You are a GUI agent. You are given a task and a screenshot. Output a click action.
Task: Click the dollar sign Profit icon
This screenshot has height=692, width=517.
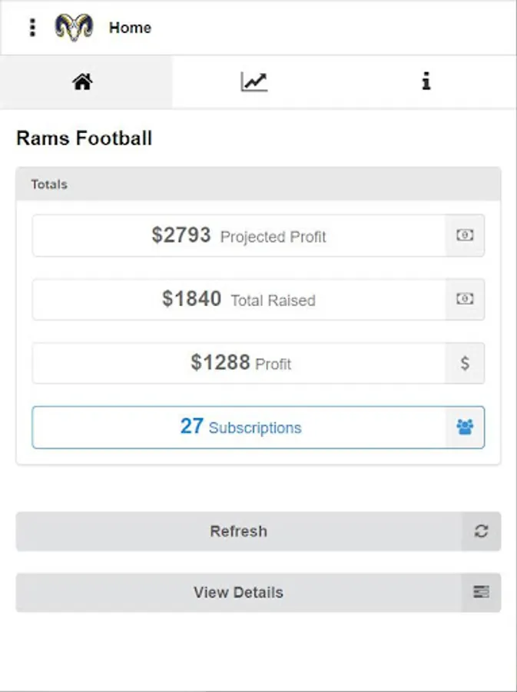point(465,363)
